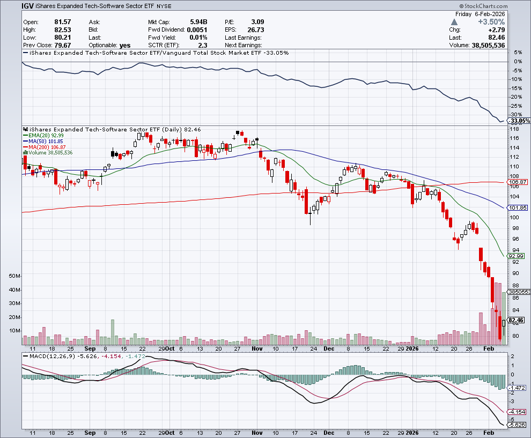The width and height of the screenshot is (531, 438).
Task: Click the relative strength ratio legend title
Action: [159, 53]
